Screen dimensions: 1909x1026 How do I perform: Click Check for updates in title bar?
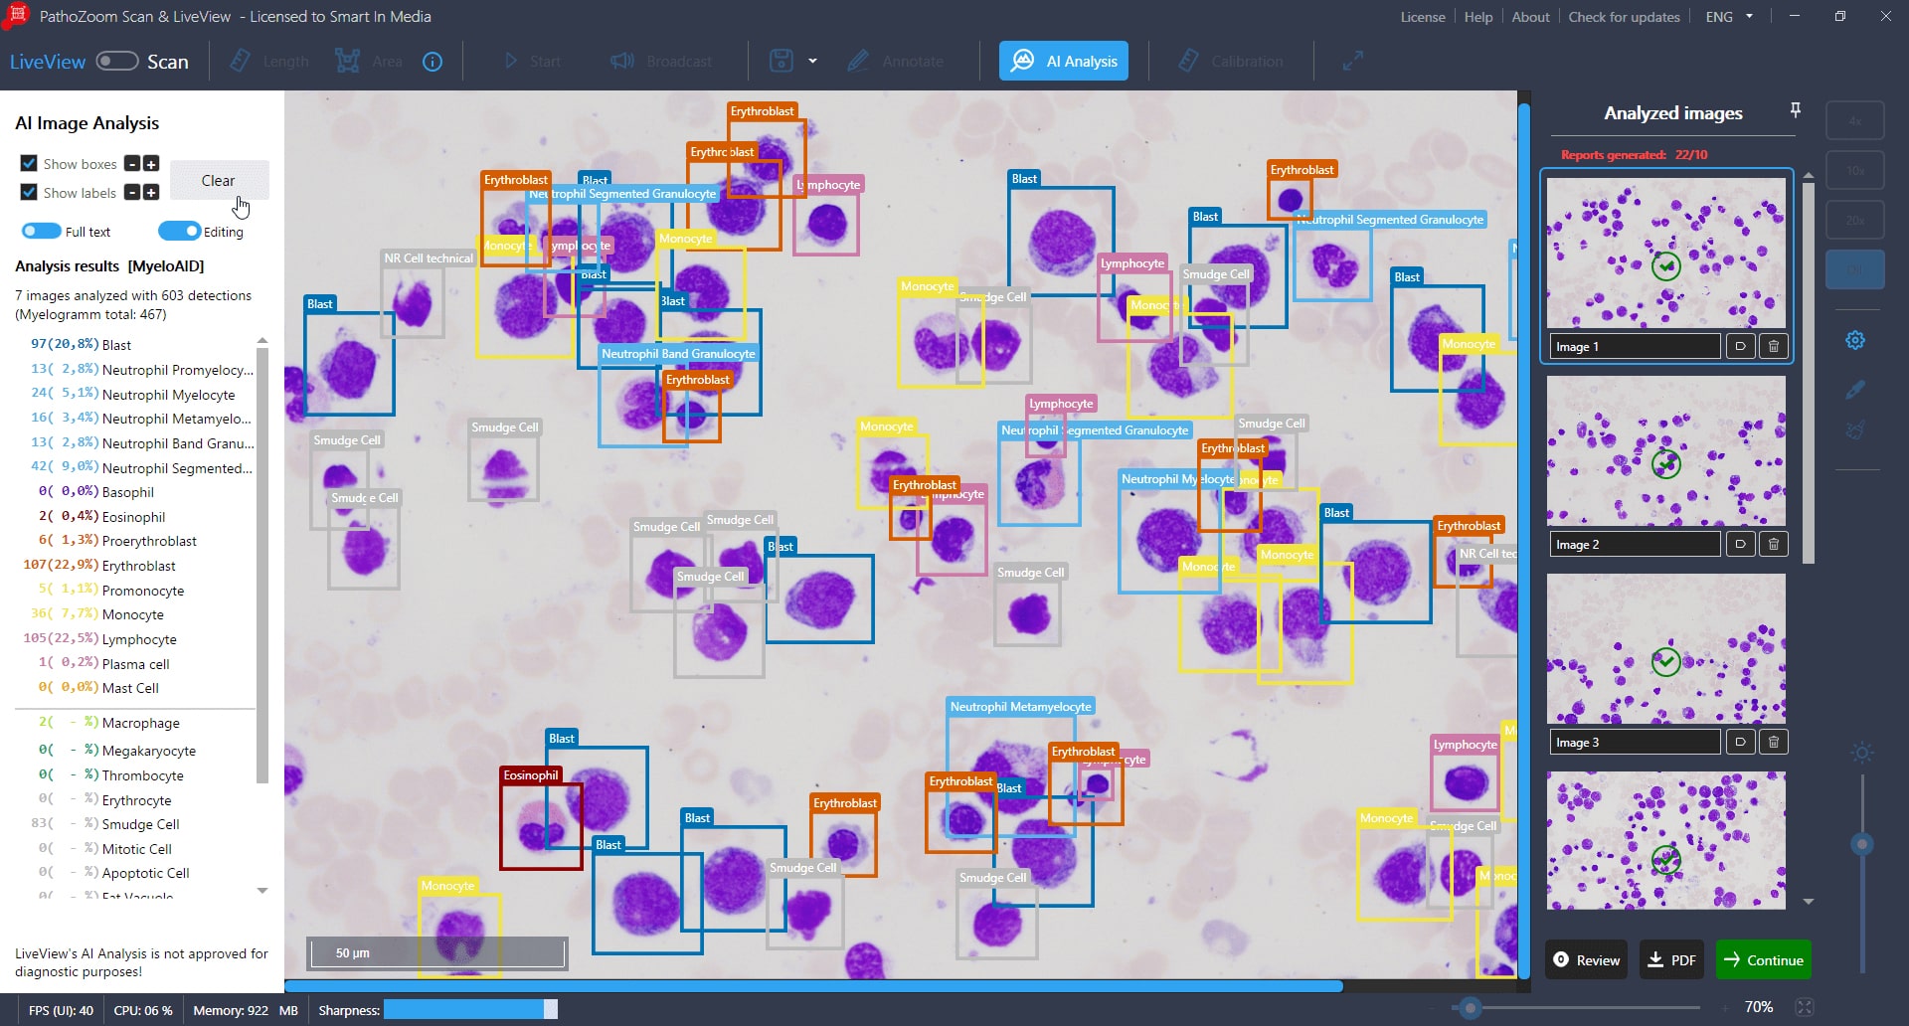pyautogui.click(x=1624, y=17)
